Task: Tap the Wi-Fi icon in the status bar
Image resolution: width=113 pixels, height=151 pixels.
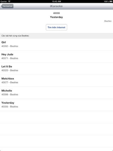Action: click(9, 1)
